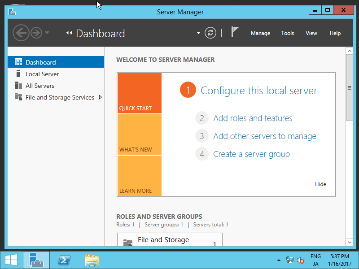Select the LEARN MORE tile
Screen dimensions: 359x269
[140, 176]
